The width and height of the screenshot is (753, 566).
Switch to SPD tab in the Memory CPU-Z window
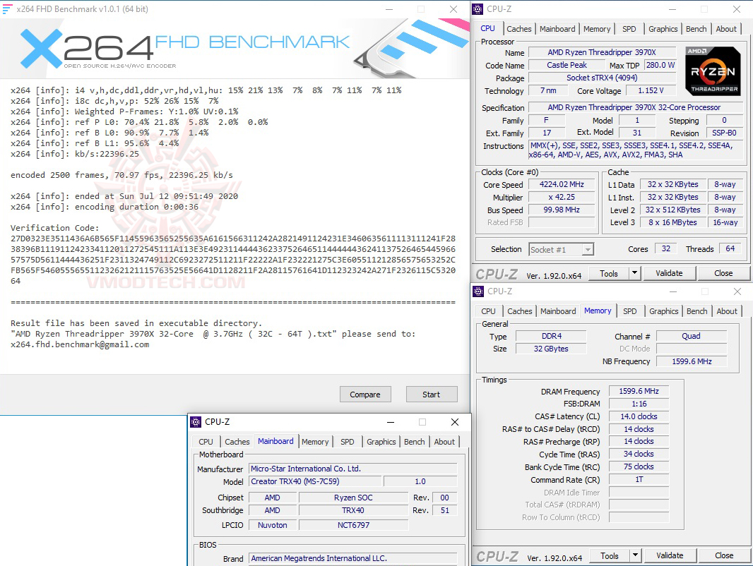click(630, 311)
